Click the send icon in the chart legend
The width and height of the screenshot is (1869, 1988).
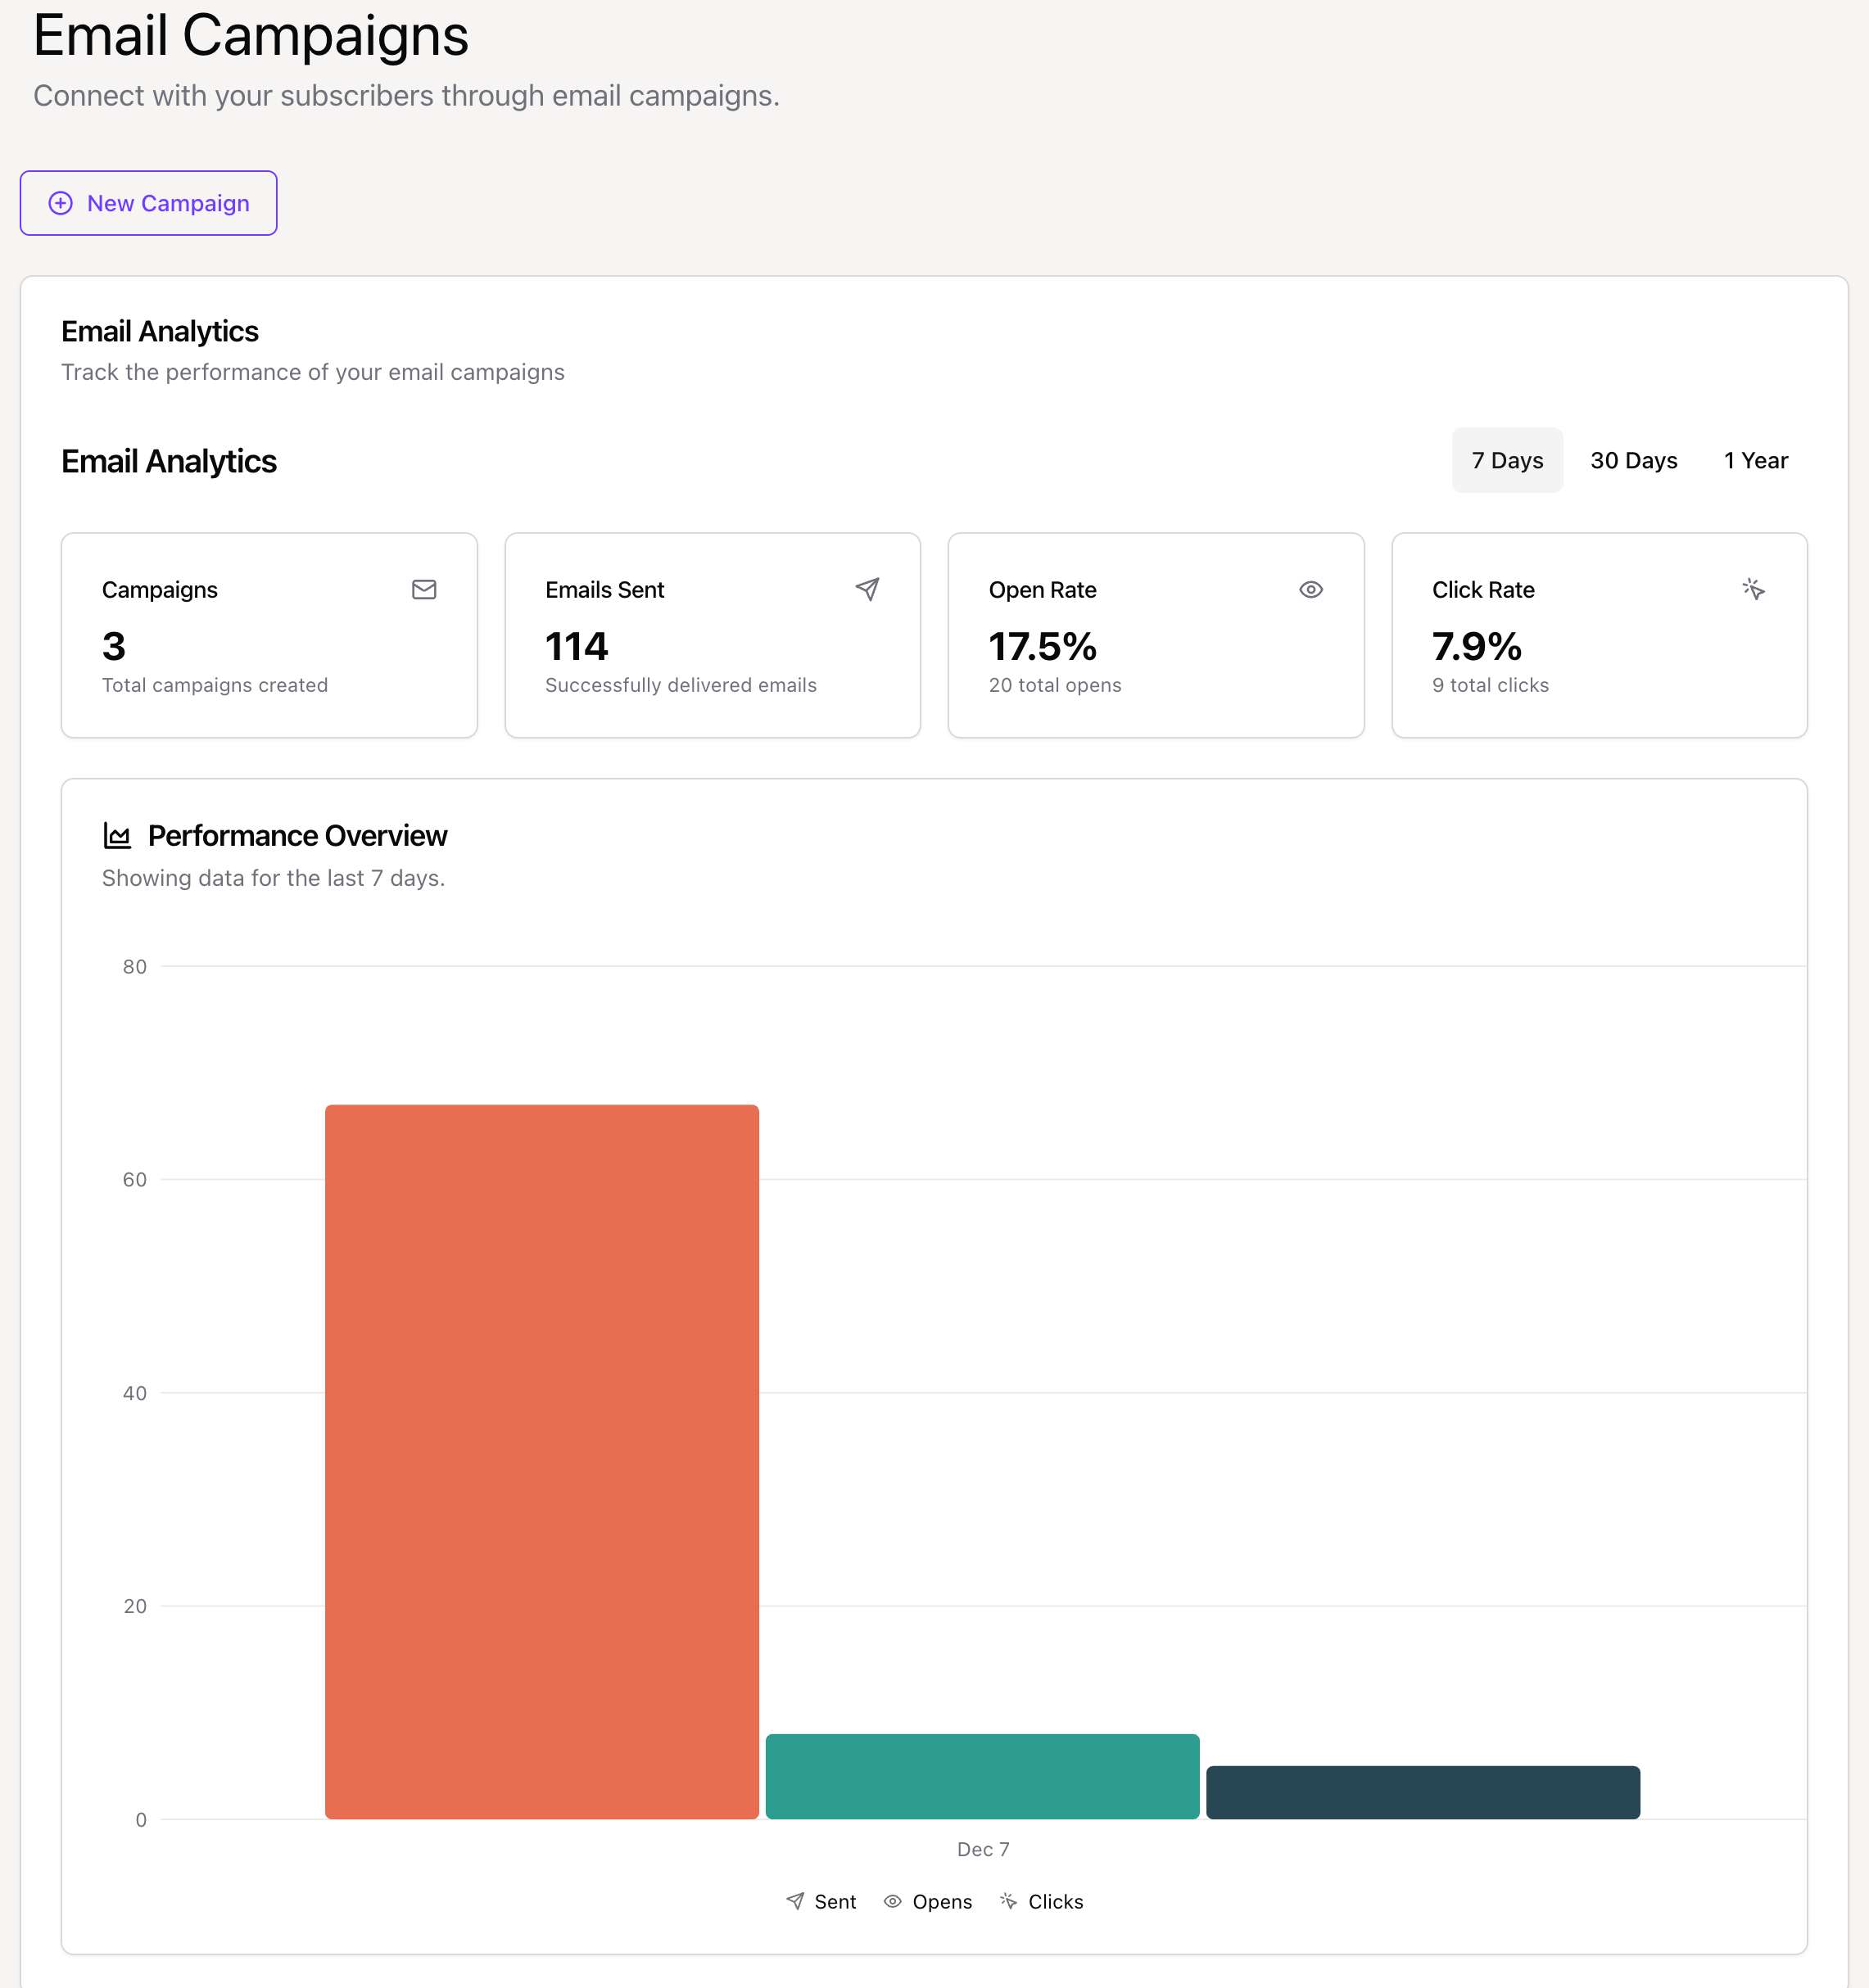point(795,1901)
